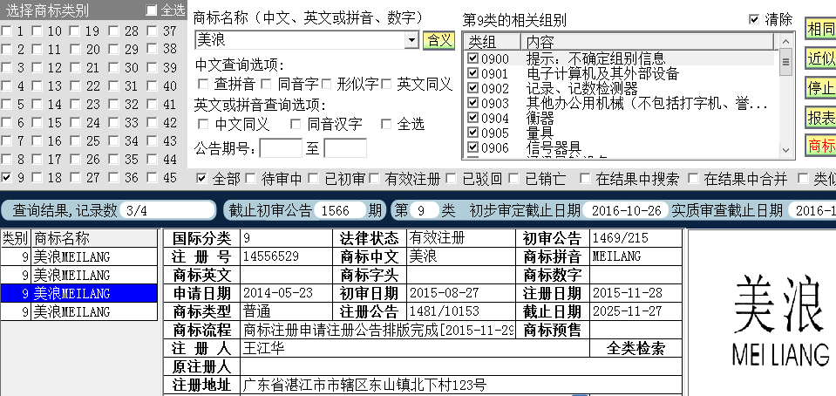Uncheck the 清除 checkbox
Screen dimensions: 836x396
coord(754,19)
